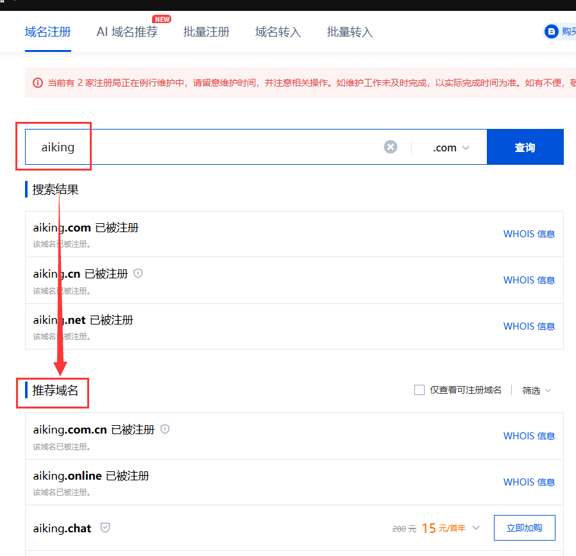Open the 域名转入 tab
This screenshot has width=576, height=556.
point(278,32)
